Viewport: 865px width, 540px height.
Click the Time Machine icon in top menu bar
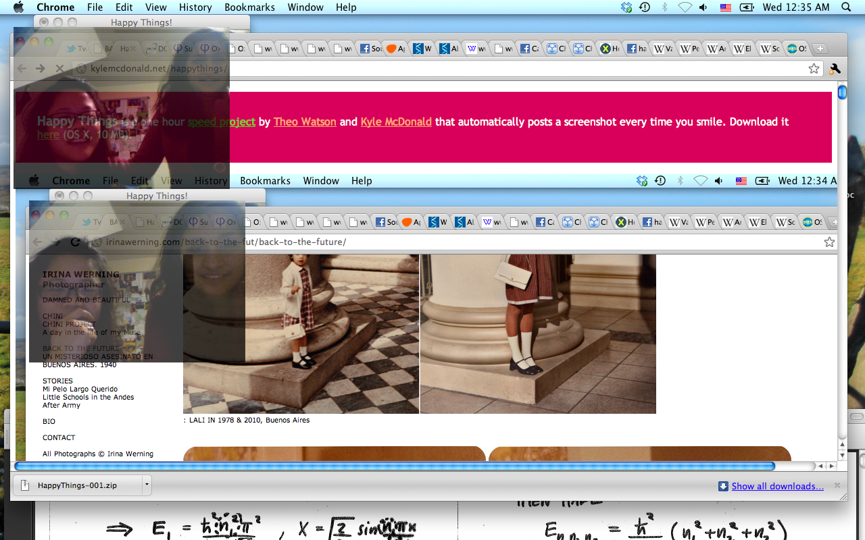pyautogui.click(x=645, y=7)
